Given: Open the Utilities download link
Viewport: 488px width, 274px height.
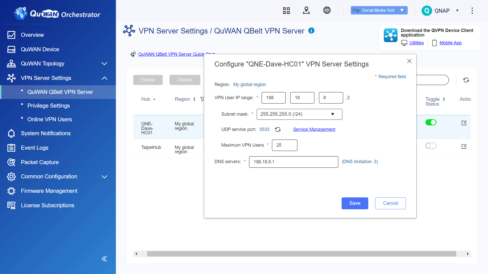Looking at the screenshot, I should pyautogui.click(x=416, y=43).
